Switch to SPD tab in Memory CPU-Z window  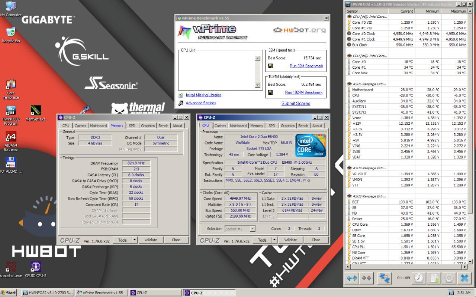point(132,126)
